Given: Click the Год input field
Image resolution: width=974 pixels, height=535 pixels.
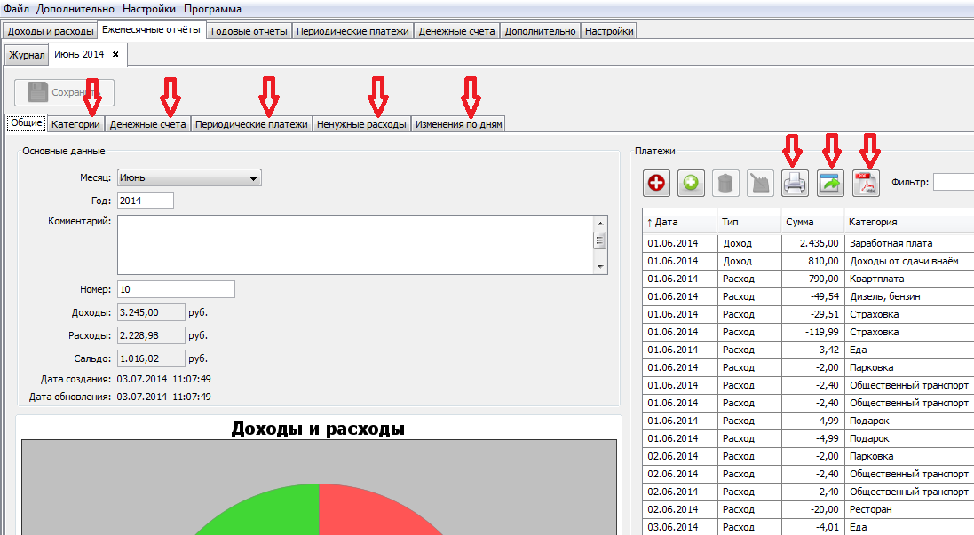Looking at the screenshot, I should (x=146, y=201).
